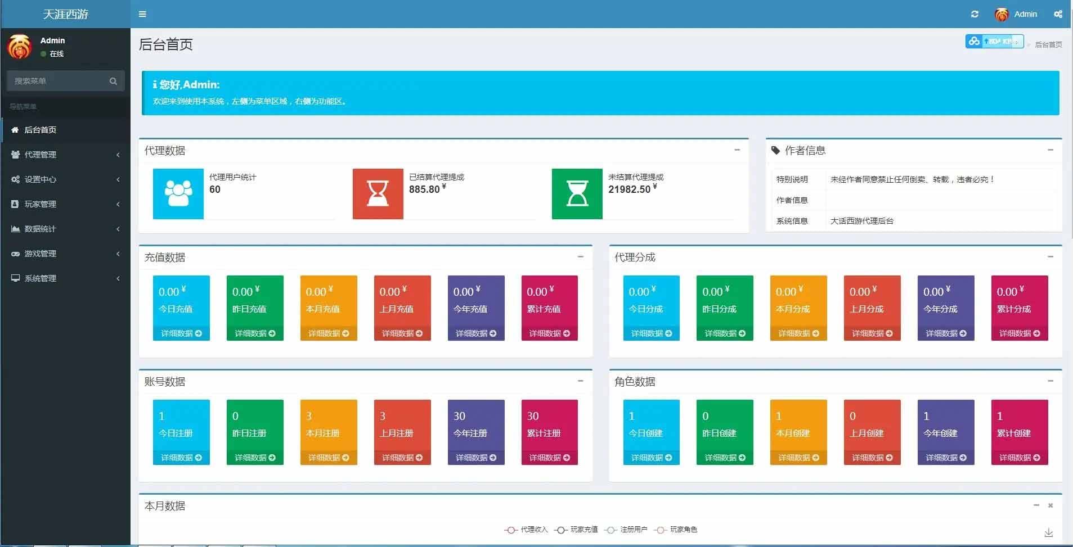Click the refresh icon in top bar
Screen dimensions: 1073x547
975,14
